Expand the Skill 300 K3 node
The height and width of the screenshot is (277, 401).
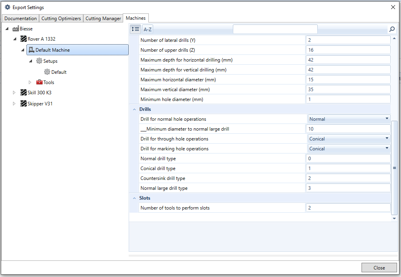point(14,92)
